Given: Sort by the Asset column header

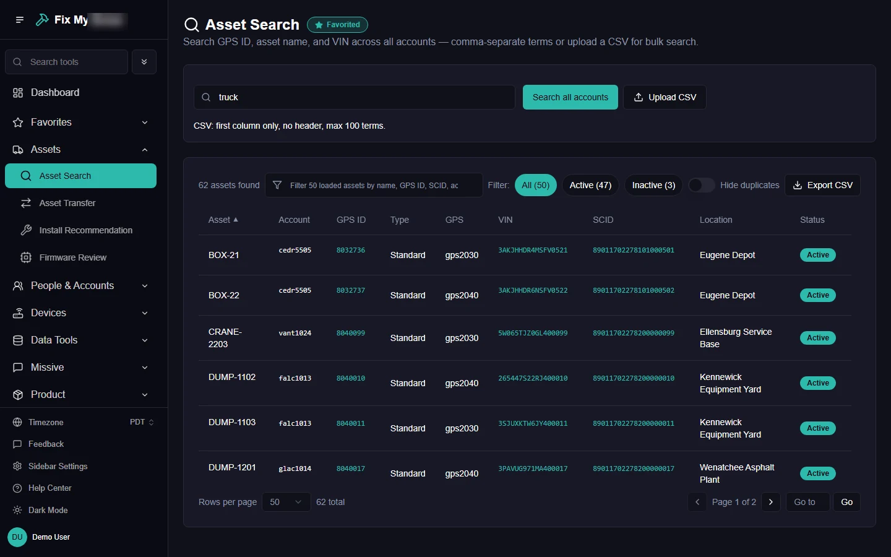Looking at the screenshot, I should click(x=223, y=220).
